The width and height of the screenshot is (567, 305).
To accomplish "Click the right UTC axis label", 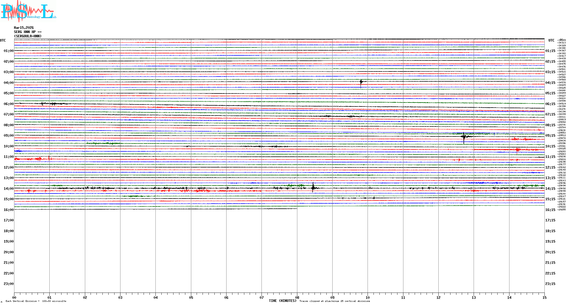I will click(551, 40).
